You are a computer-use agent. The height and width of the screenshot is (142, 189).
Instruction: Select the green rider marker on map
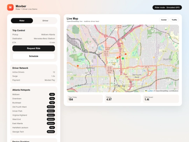coord(123,59)
